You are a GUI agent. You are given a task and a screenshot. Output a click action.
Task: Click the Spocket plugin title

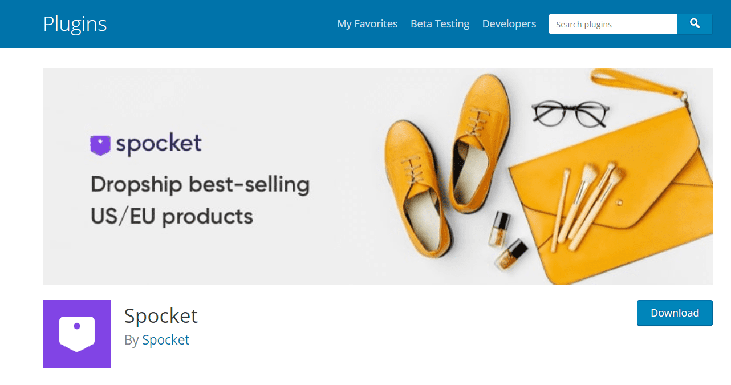(161, 315)
